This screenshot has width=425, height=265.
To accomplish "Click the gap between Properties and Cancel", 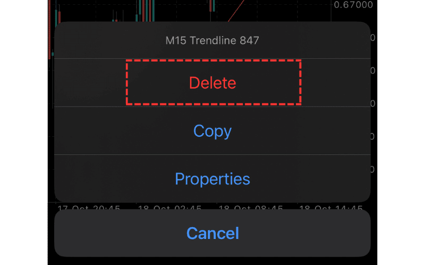I will (x=212, y=206).
